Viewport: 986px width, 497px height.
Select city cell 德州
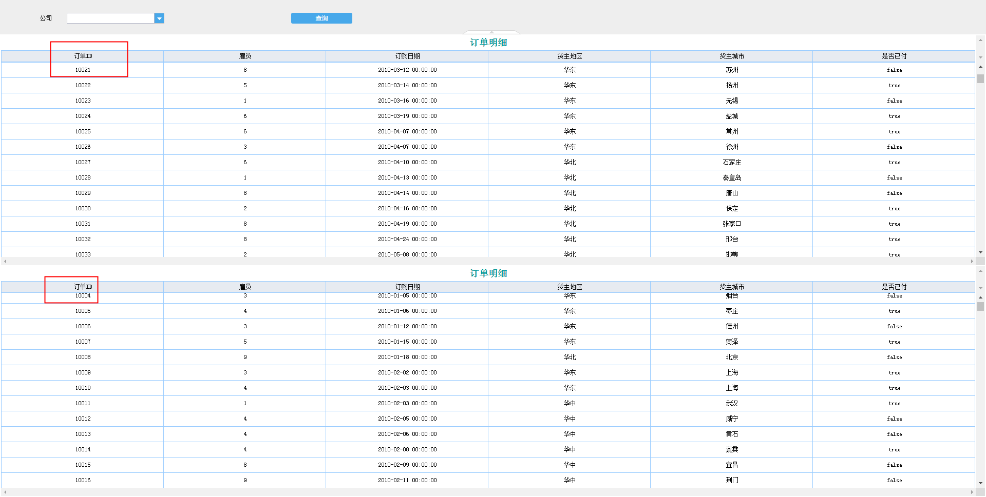pos(732,326)
